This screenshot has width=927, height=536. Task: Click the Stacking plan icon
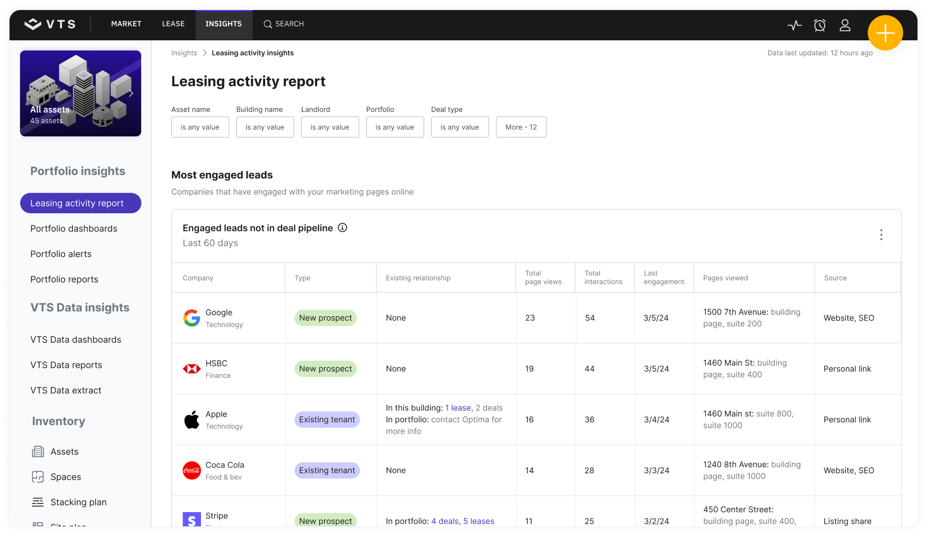pos(38,502)
